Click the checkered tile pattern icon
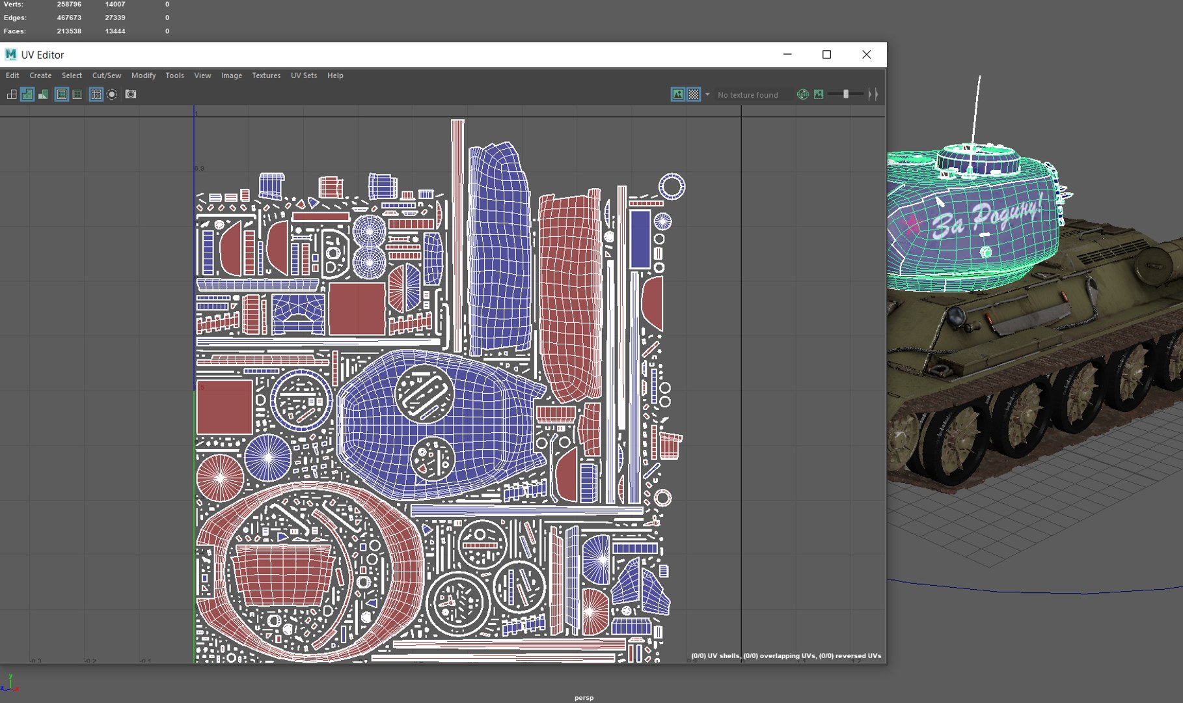Viewport: 1183px width, 703px height. (694, 94)
